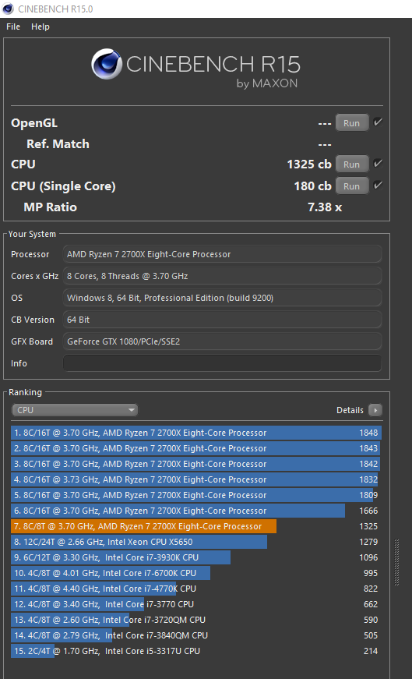412x679 pixels.
Task: Select ranking entry 1 scoring 1848
Action: [196, 433]
